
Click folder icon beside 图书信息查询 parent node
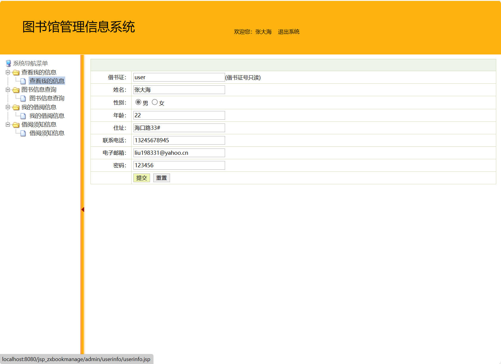point(16,90)
